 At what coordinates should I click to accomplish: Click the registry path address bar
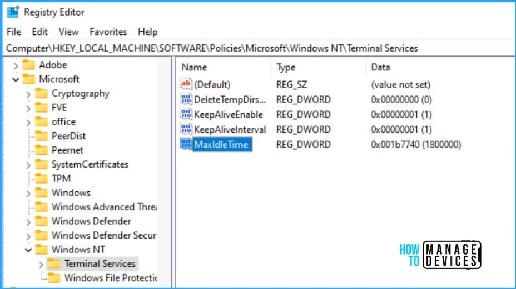[259, 48]
